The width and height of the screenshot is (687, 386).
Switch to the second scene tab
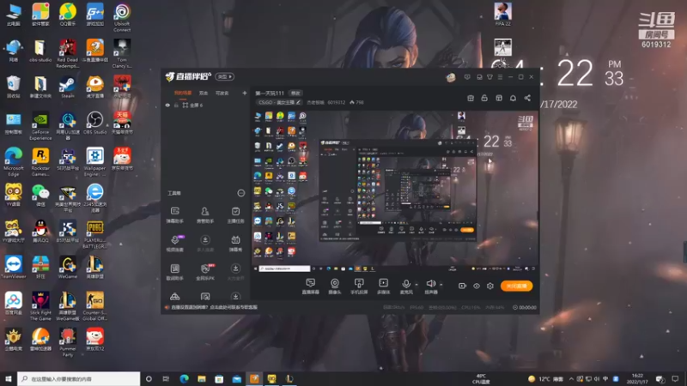[x=204, y=93]
